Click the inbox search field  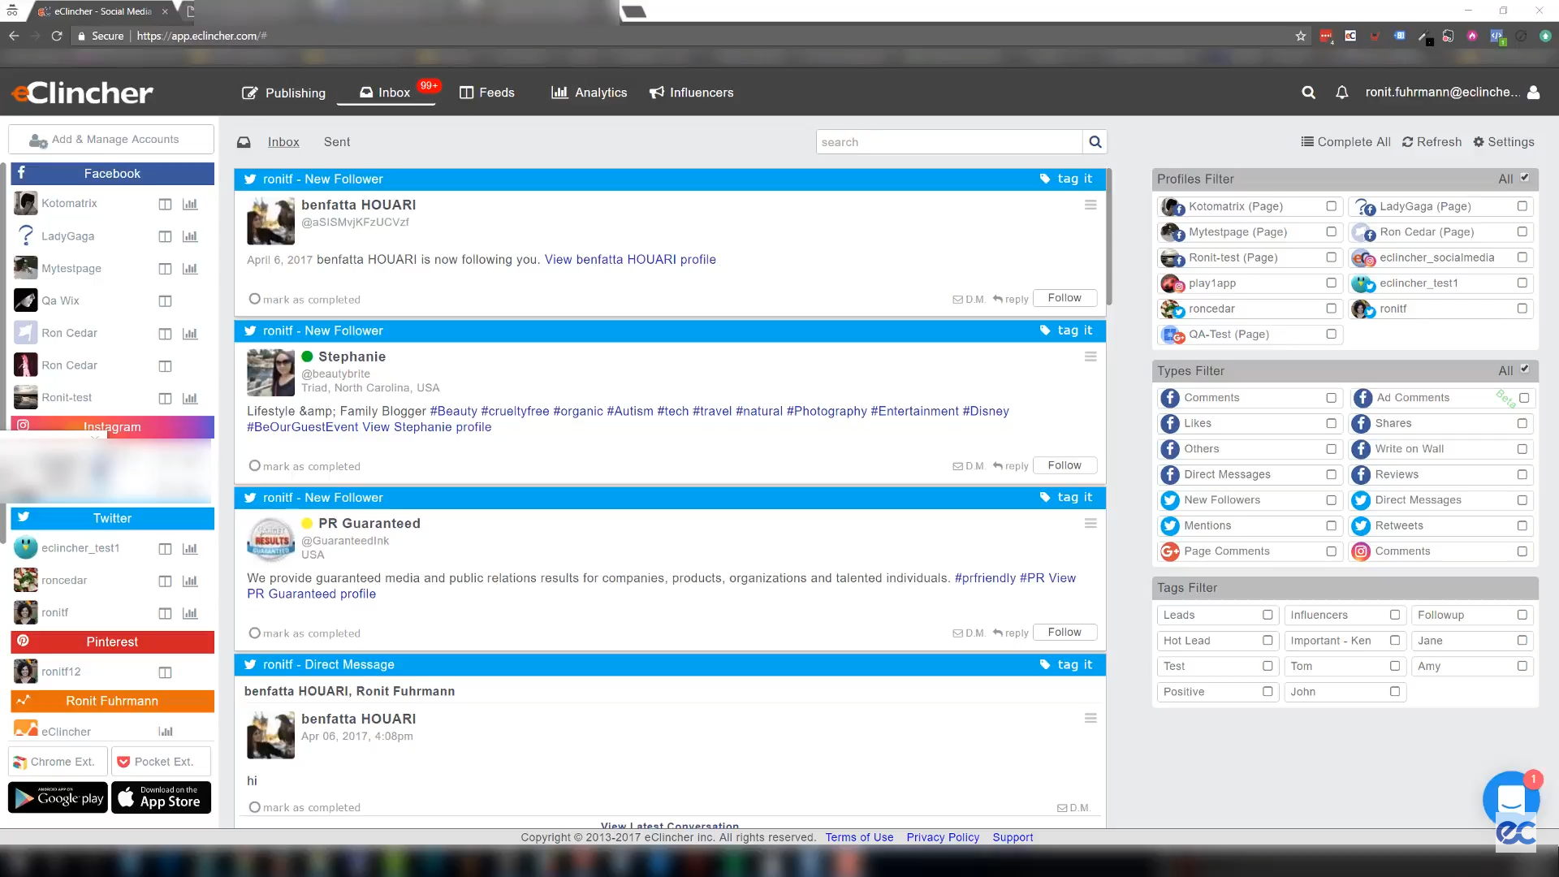948,141
